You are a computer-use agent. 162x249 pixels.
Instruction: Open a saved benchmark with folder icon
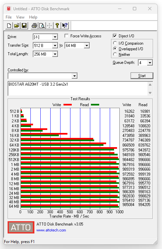[x=17, y=25]
